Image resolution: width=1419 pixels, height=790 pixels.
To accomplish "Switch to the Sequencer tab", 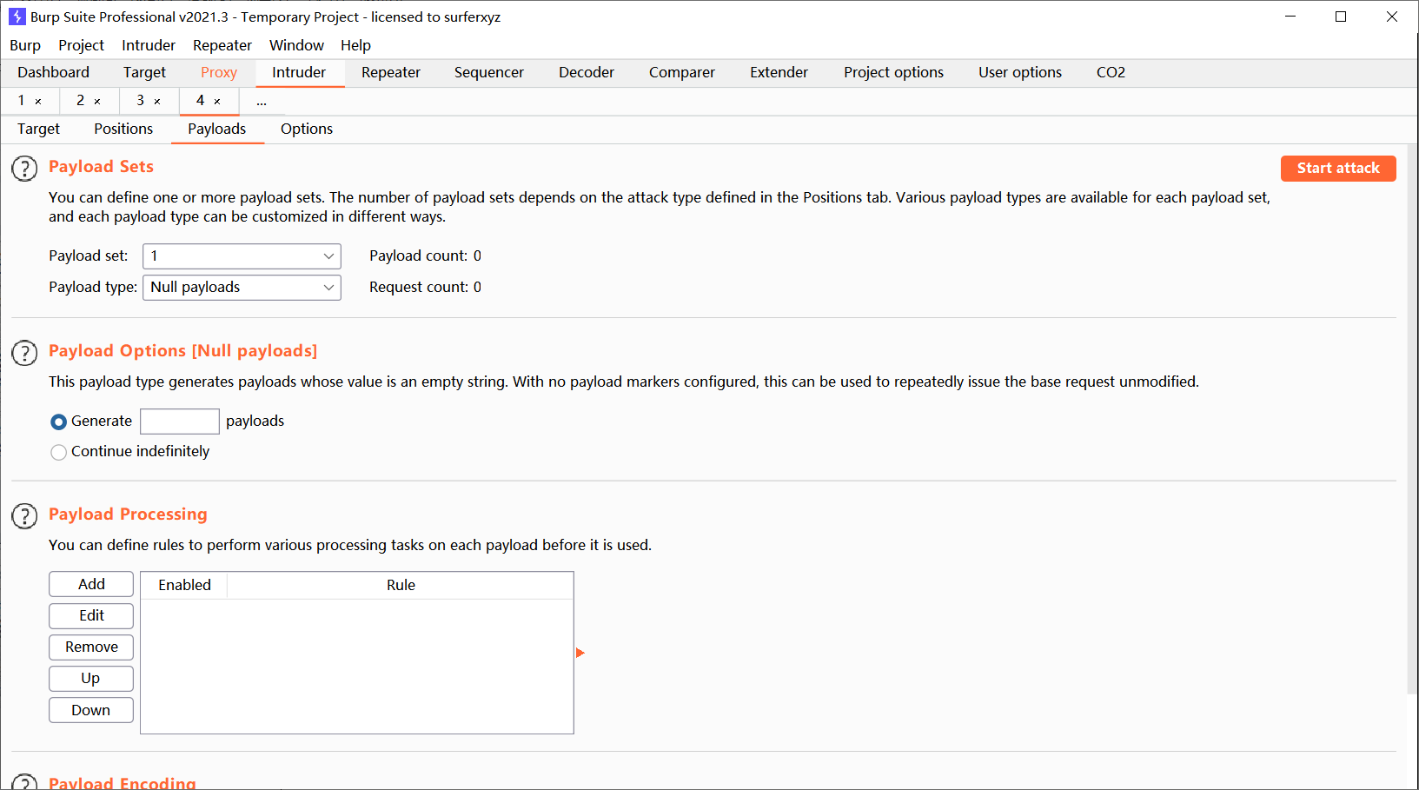I will (489, 72).
